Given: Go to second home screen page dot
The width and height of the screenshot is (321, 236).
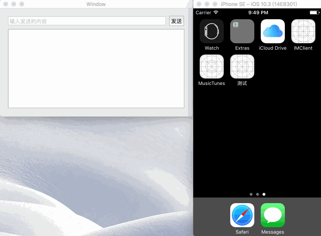Looking at the screenshot, I should tap(258, 194).
